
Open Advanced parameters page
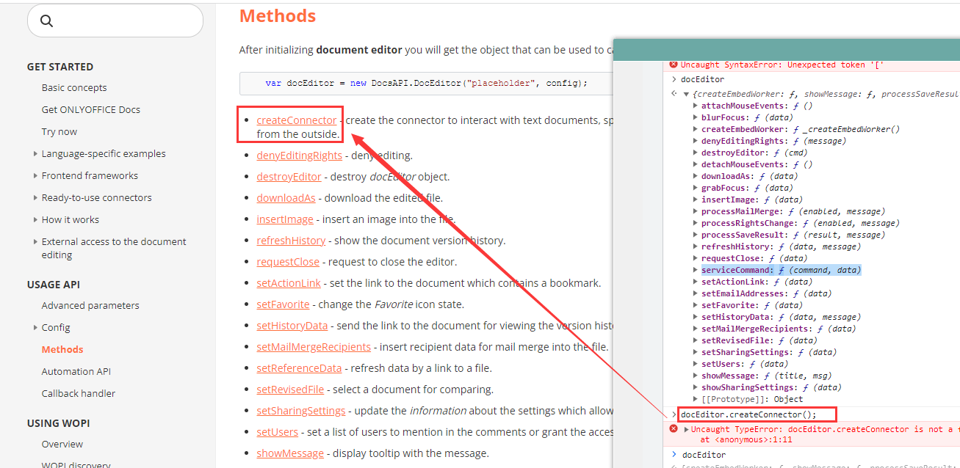(90, 305)
